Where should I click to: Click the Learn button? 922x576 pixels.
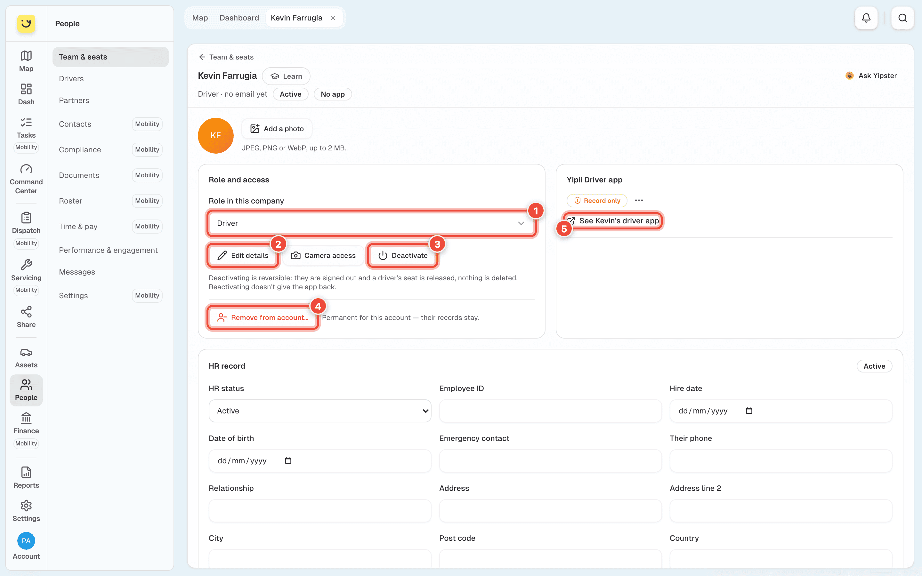coord(286,76)
